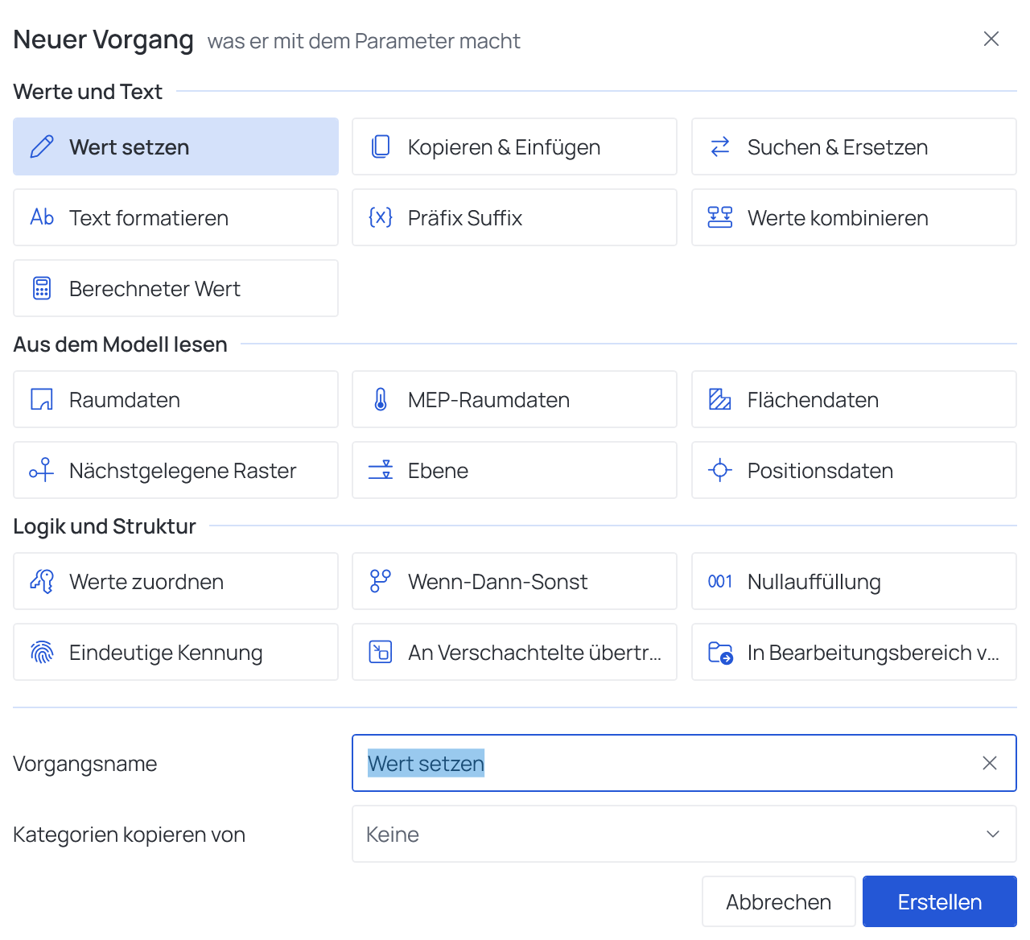The image size is (1030, 940).
Task: Click the level icon of Ebene
Action: (x=381, y=470)
